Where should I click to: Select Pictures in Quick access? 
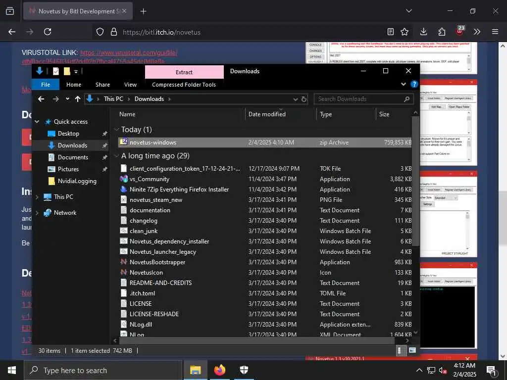pyautogui.click(x=68, y=169)
